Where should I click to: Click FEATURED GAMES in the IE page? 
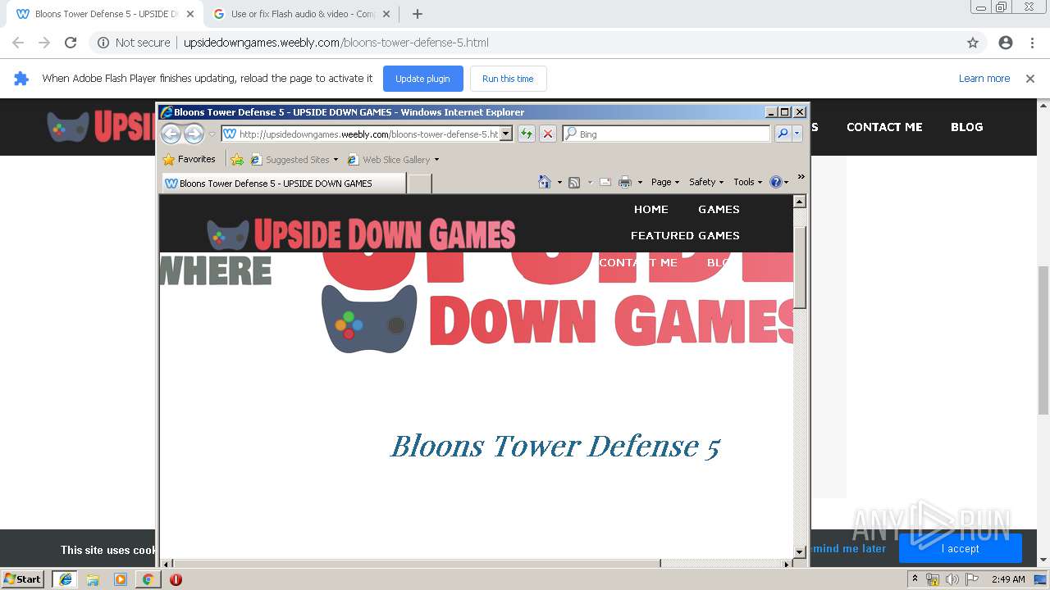[x=685, y=235]
